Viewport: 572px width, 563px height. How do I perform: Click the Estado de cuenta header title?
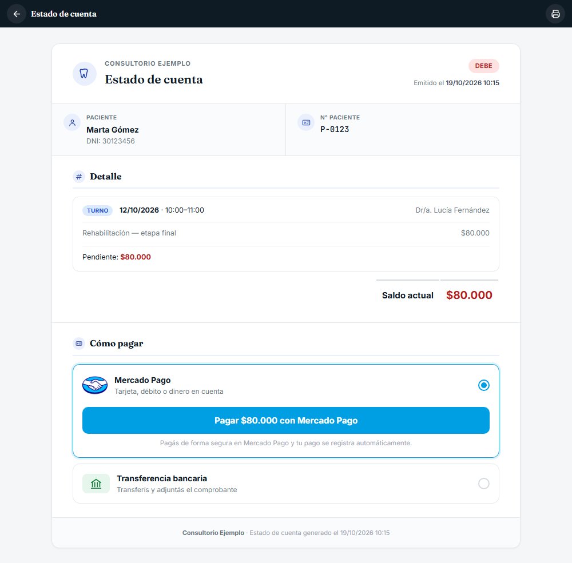[x=153, y=79]
